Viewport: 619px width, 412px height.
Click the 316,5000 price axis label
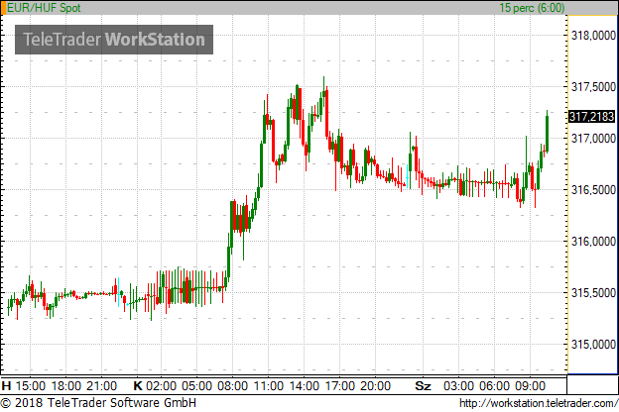593,189
